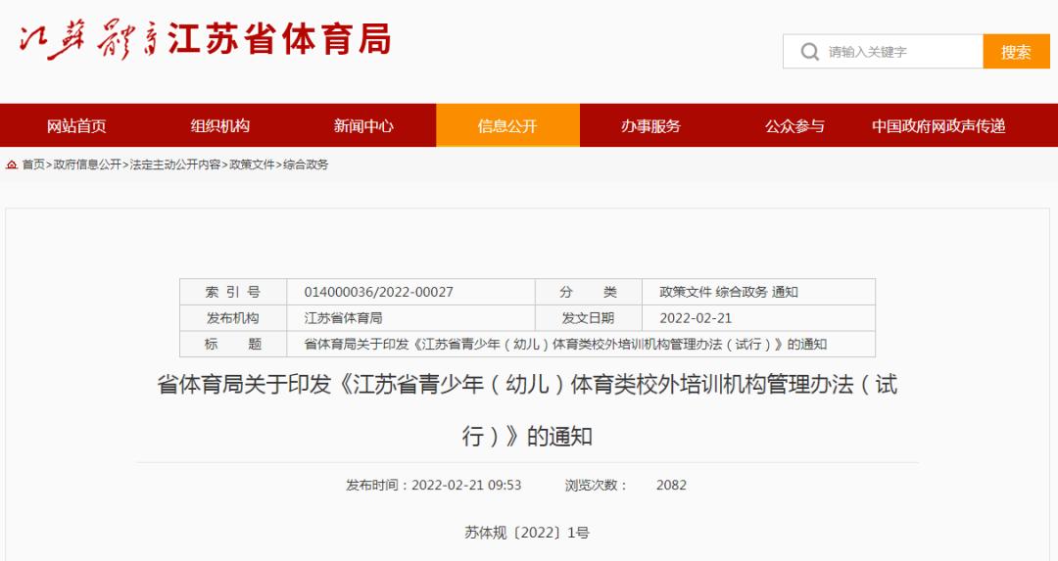The image size is (1058, 561).
Task: Click the date 2022-02-21 in table
Action: point(695,317)
